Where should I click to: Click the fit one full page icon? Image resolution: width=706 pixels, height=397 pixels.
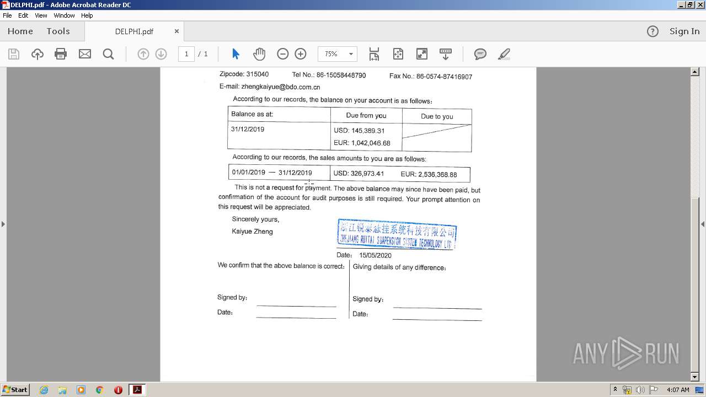[398, 54]
